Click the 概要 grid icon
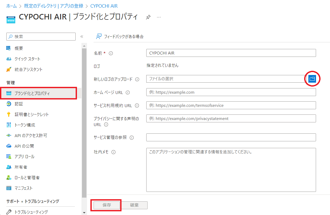Image resolution: width=330 pixels, height=215 pixels. tap(9, 48)
